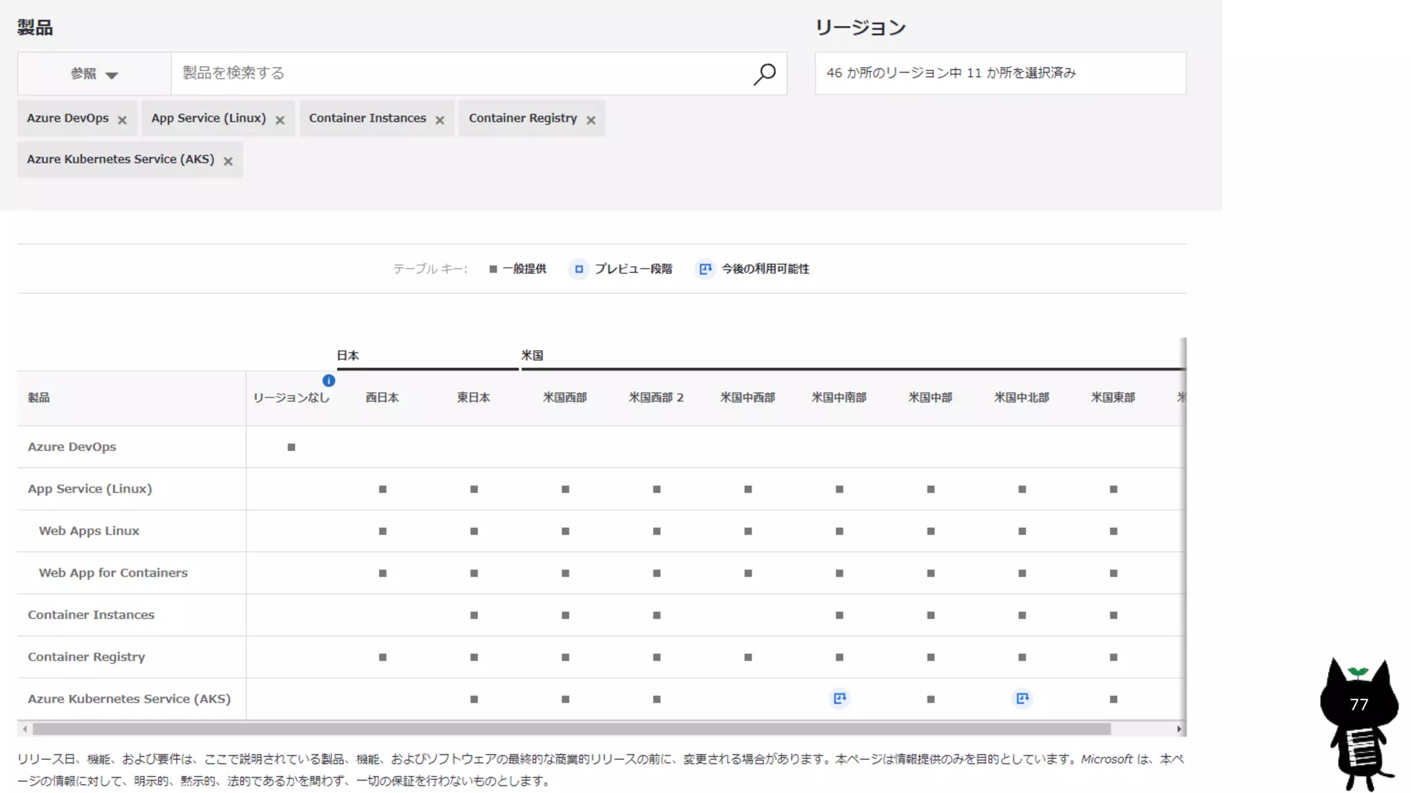1411x793 pixels.
Task: Remove Azure Kubernetes Service (AKS) tag
Action: coord(228,161)
